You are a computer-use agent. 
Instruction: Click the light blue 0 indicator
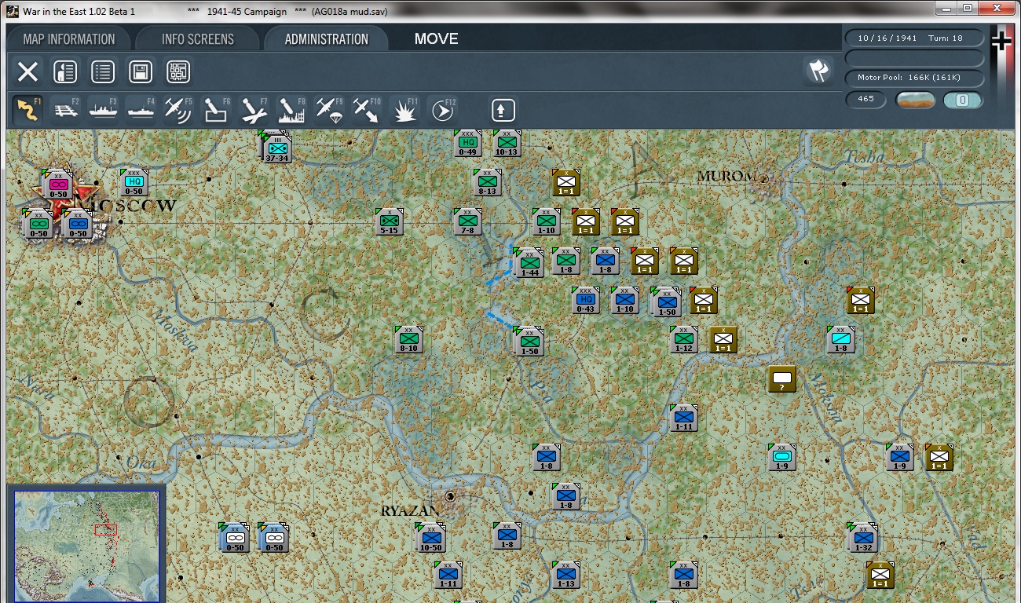pyautogui.click(x=964, y=100)
